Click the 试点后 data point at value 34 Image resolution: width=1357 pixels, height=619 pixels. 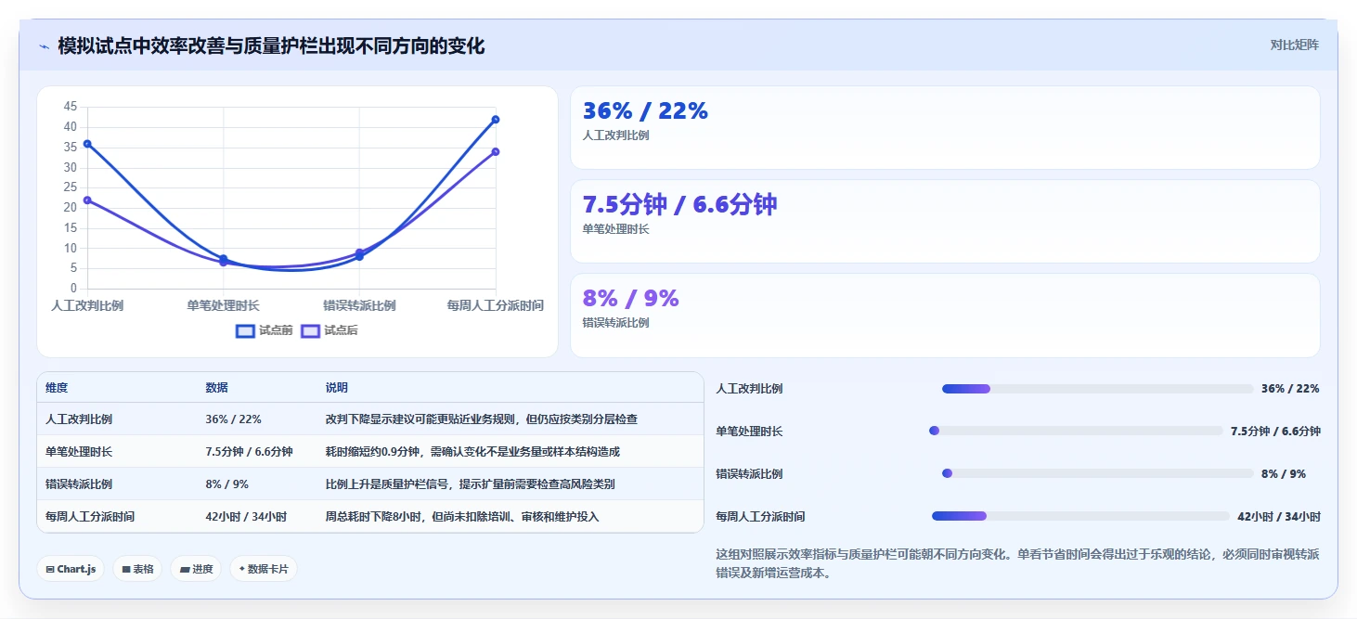point(496,151)
